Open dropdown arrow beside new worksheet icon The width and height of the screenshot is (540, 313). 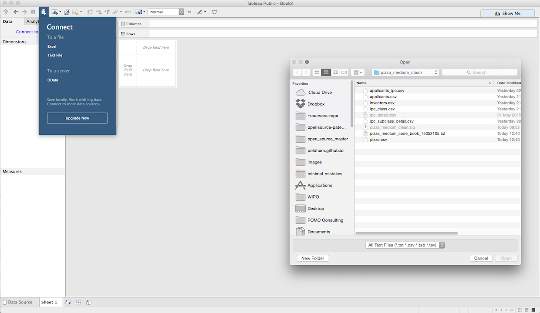click(x=60, y=12)
